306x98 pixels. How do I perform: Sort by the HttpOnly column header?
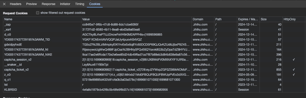294,19
